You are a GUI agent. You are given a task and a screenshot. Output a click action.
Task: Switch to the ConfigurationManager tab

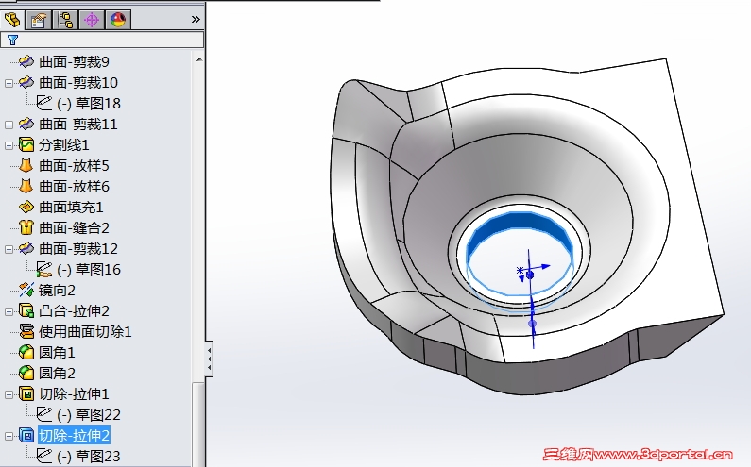pos(65,20)
